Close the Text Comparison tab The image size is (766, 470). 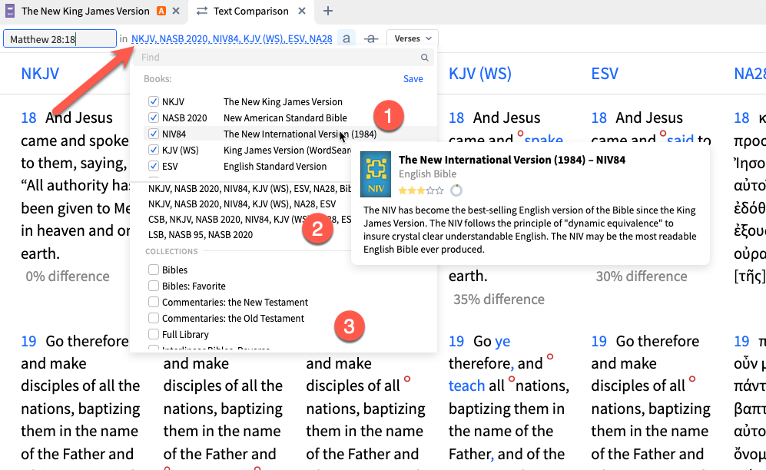click(x=302, y=11)
